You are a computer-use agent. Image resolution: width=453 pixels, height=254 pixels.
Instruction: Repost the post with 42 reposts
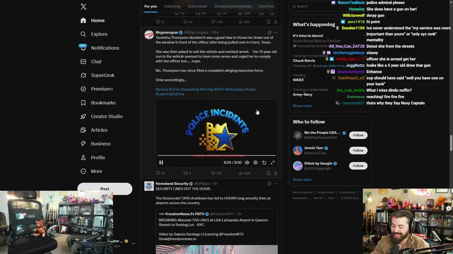(x=188, y=22)
